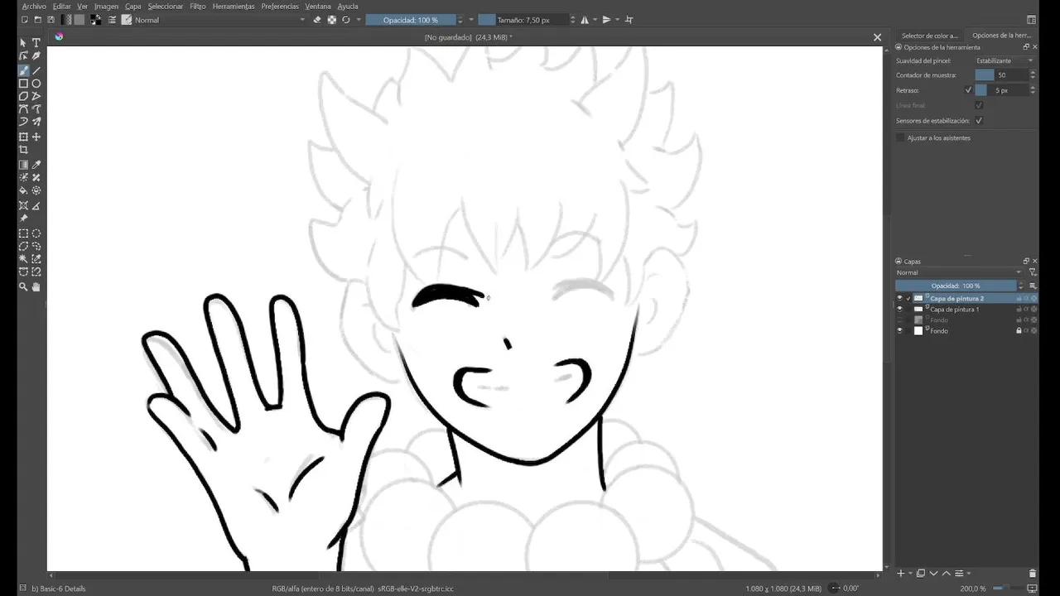The width and height of the screenshot is (1060, 596).
Task: Click the wrap around mode icon
Action: pyautogui.click(x=629, y=20)
